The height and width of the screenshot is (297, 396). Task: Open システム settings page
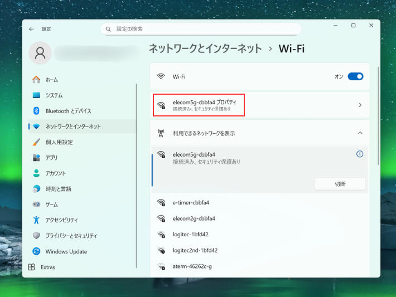83,95
